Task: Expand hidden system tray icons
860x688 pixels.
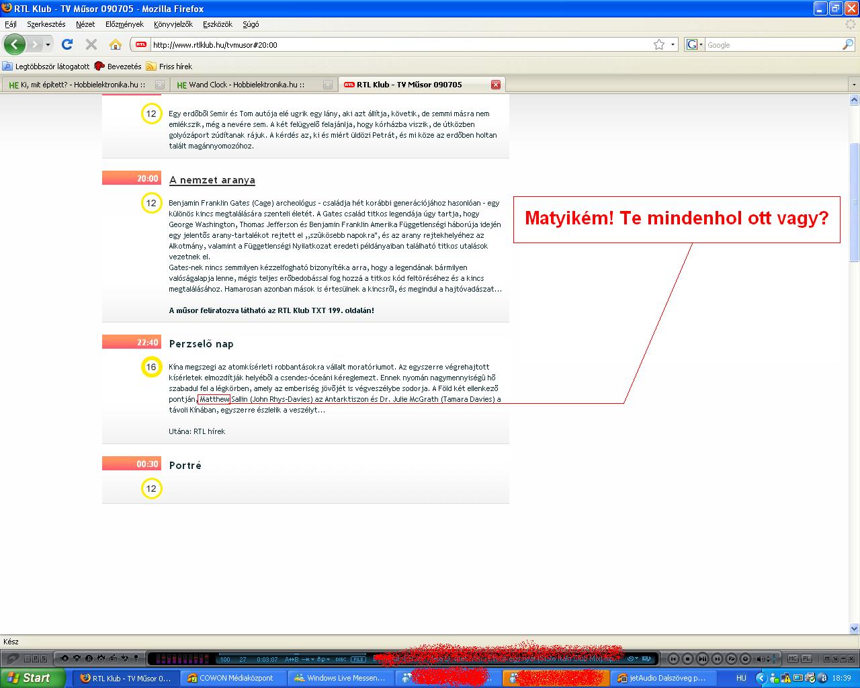Action: (x=761, y=678)
